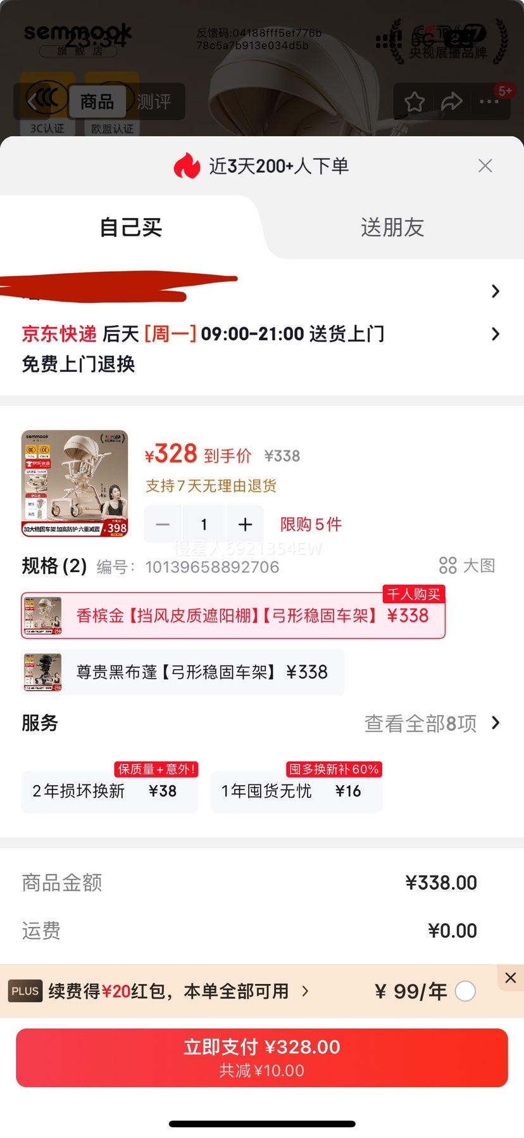
Task: Decrease quantity with the minus button
Action: (x=163, y=524)
